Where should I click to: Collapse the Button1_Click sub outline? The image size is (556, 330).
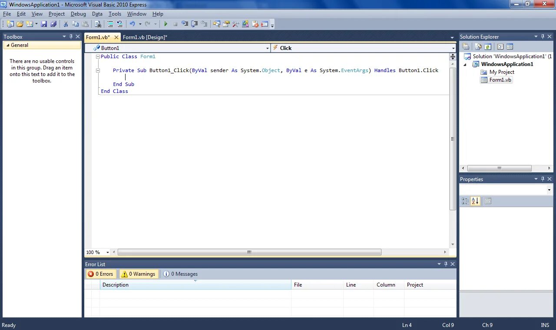(x=98, y=70)
